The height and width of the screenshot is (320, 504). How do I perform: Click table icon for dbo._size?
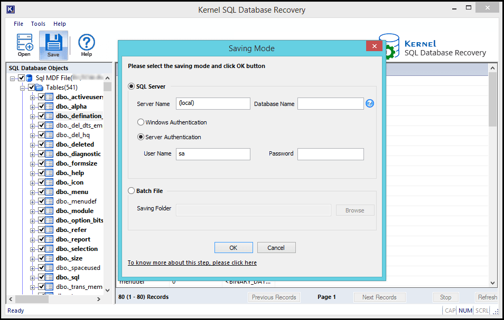pos(49,258)
